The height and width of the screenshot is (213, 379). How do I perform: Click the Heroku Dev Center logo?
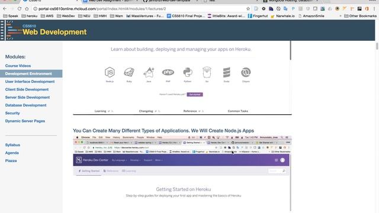(x=92, y=160)
